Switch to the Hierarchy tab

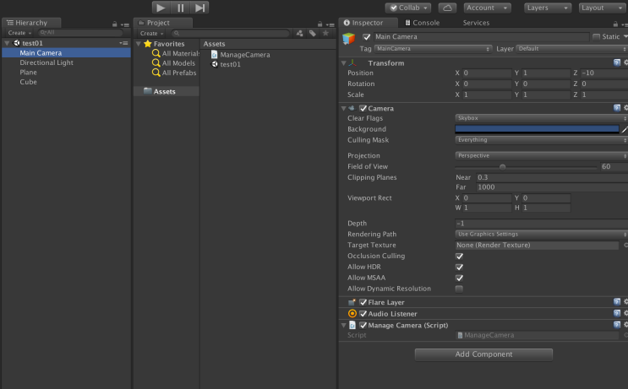click(31, 23)
